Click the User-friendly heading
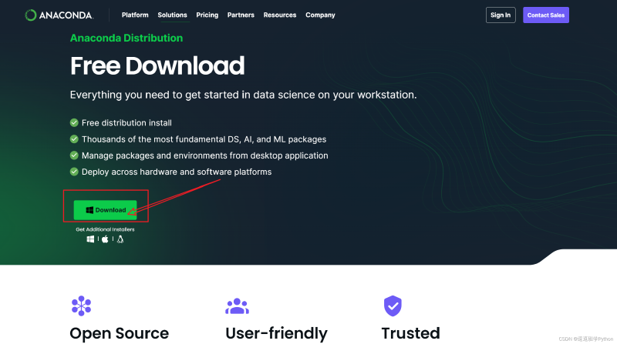 [276, 333]
